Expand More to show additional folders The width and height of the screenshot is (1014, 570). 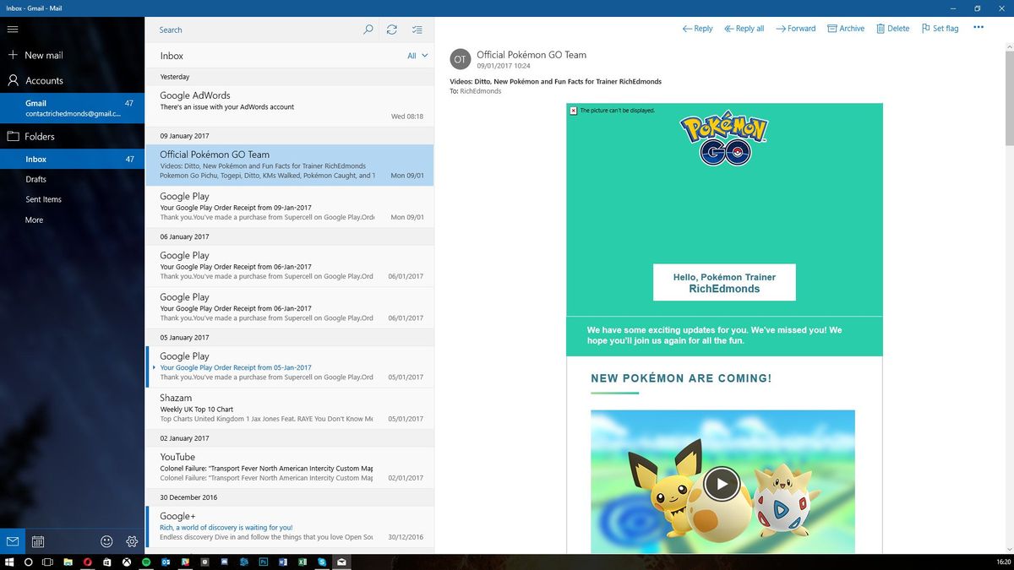point(34,220)
